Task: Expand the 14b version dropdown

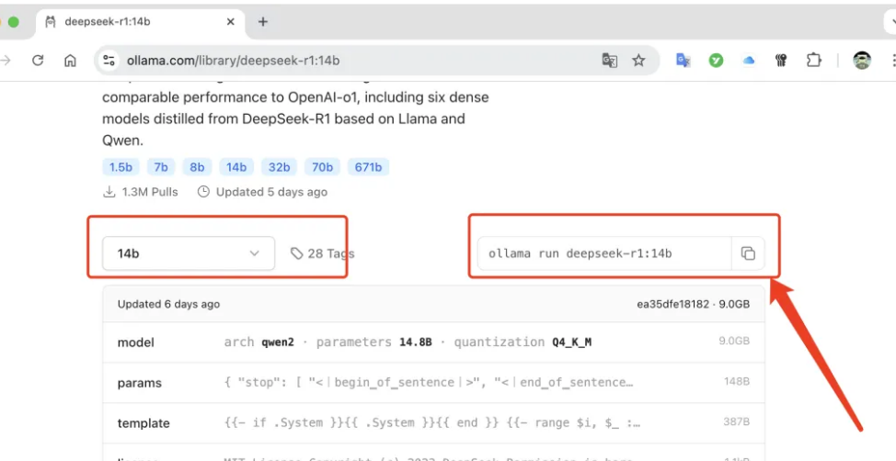Action: click(x=189, y=253)
